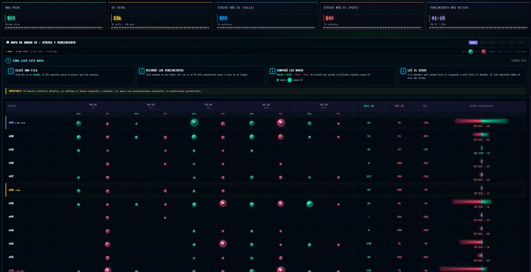This screenshot has height=272, width=531.
Task: Select the Todos expiration filter
Action: [473, 42]
